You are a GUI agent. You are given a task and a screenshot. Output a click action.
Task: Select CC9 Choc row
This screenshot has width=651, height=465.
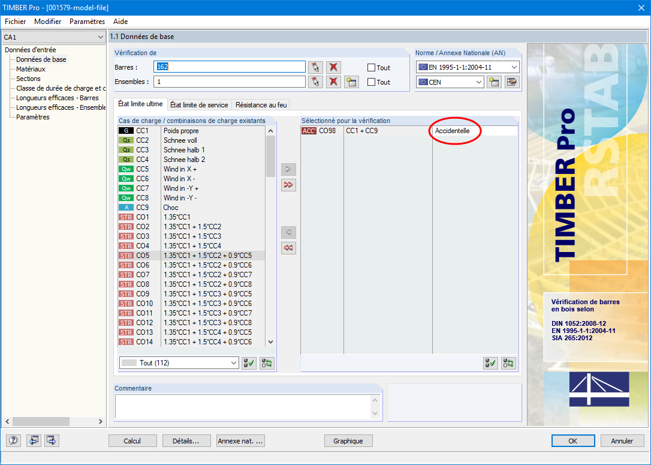[x=191, y=208]
